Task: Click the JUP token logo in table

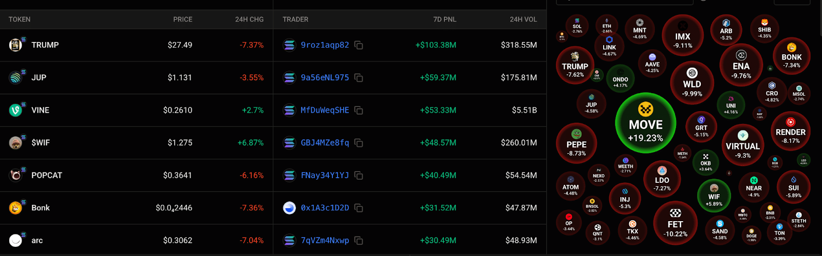Action: pos(16,78)
